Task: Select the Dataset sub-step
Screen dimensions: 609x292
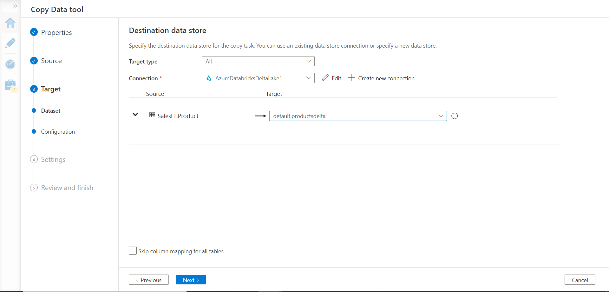Action: 51,111
